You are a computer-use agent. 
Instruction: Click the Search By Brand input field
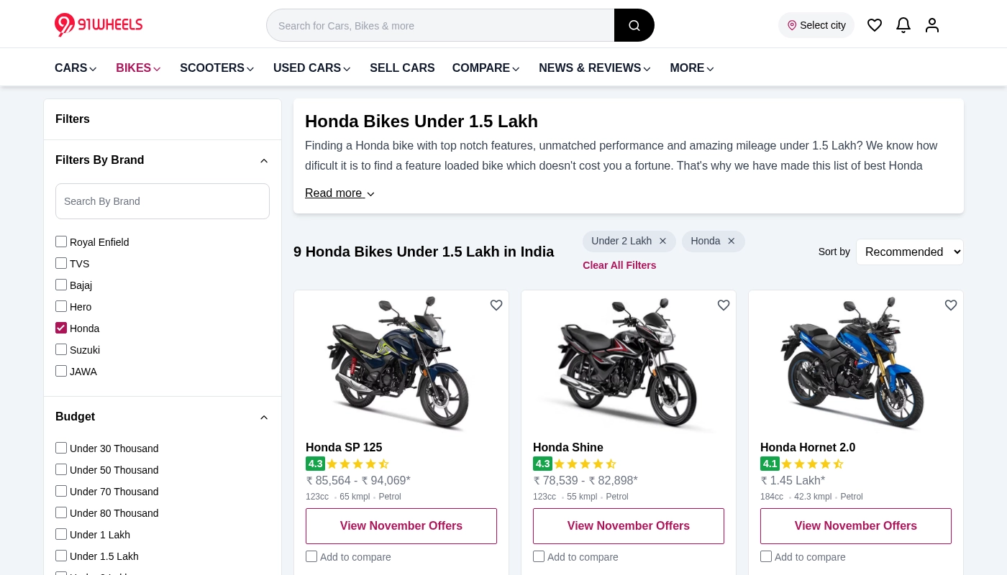click(163, 201)
